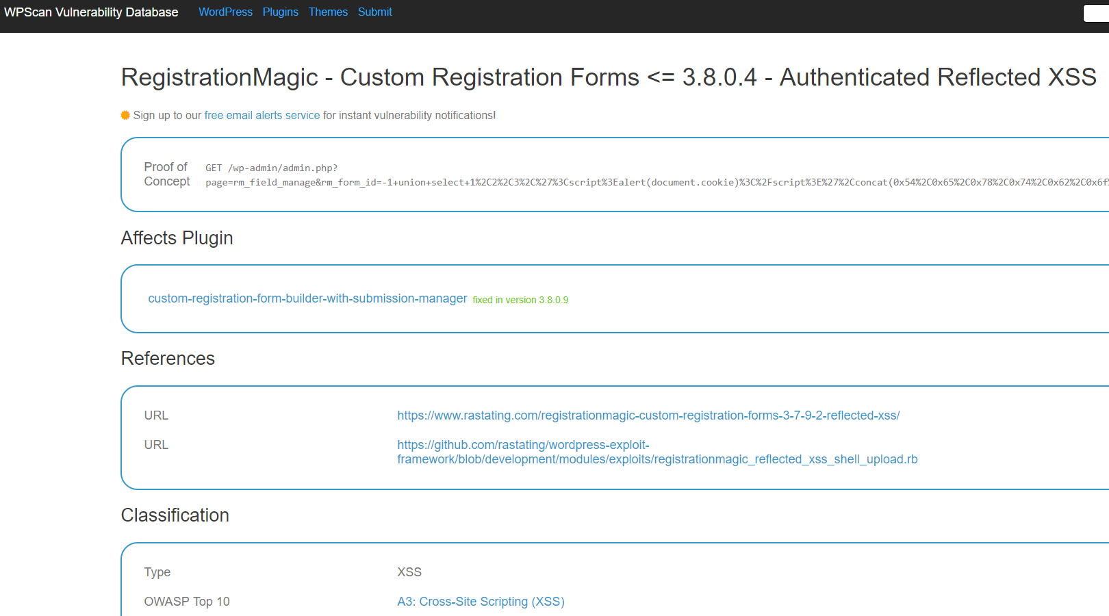Open the WordPress menu item
This screenshot has width=1109, height=616.
tap(225, 12)
